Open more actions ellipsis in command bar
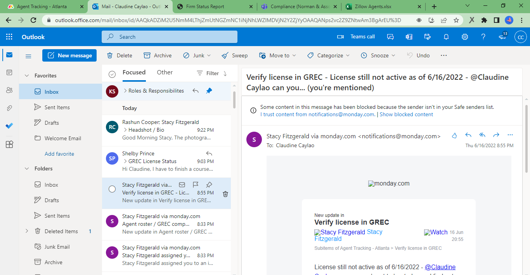Screen dimensions: 530x275 [444, 55]
